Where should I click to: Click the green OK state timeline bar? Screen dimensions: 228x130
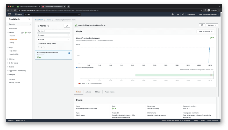[173, 75]
